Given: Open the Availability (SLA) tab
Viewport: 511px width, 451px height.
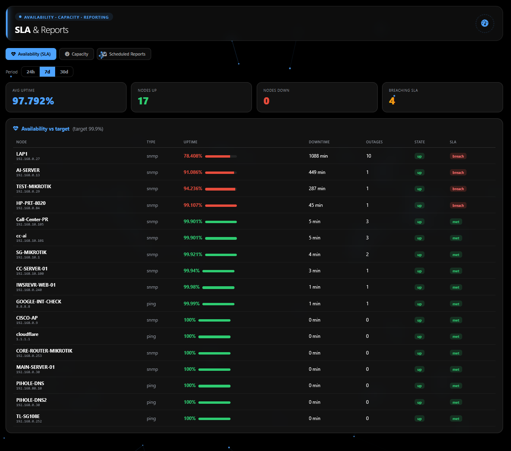Looking at the screenshot, I should coord(31,54).
